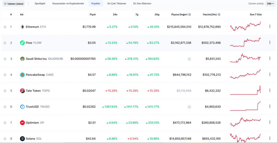Click Tate Token market cap $5,116,948
The height and width of the screenshot is (143, 277).
coord(184,91)
